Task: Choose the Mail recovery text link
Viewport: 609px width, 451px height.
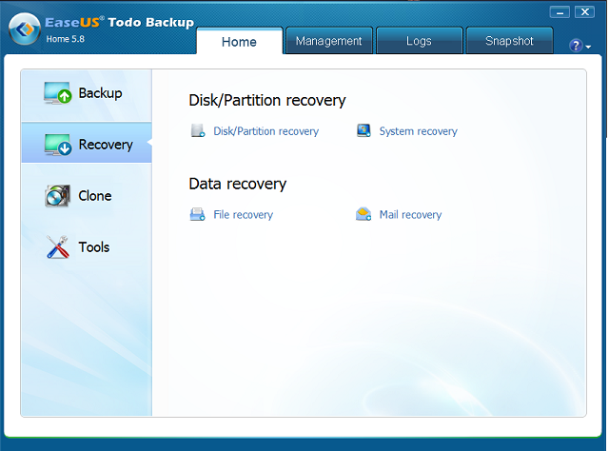Action: pos(410,215)
